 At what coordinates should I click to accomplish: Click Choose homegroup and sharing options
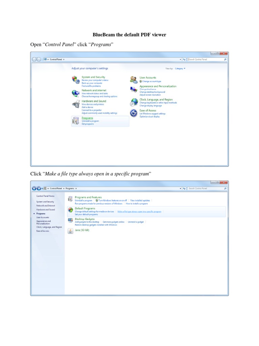point(99,96)
